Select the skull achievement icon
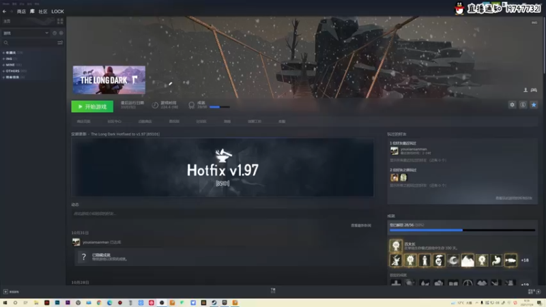 point(439,261)
